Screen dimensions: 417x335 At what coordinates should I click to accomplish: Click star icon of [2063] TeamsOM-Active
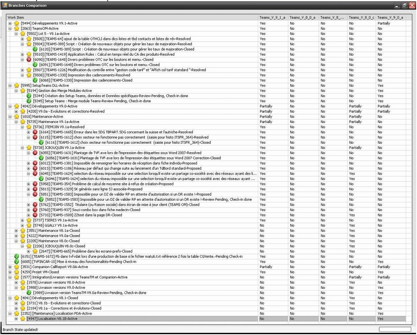click(17, 28)
